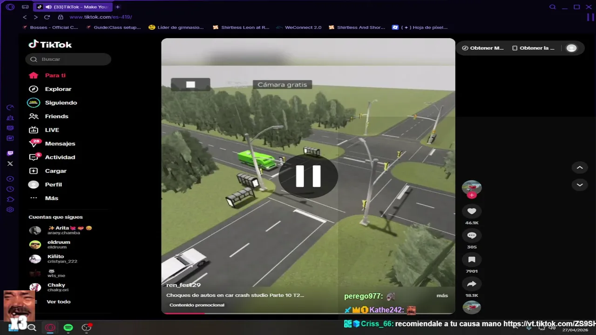Pause the playing video
The width and height of the screenshot is (596, 335).
[x=308, y=176]
